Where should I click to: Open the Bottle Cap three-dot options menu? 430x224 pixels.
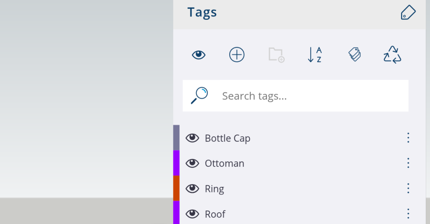click(408, 138)
